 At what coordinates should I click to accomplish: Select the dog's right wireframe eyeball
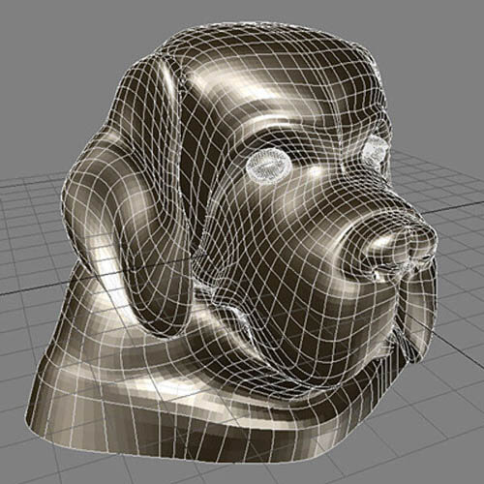tap(376, 151)
